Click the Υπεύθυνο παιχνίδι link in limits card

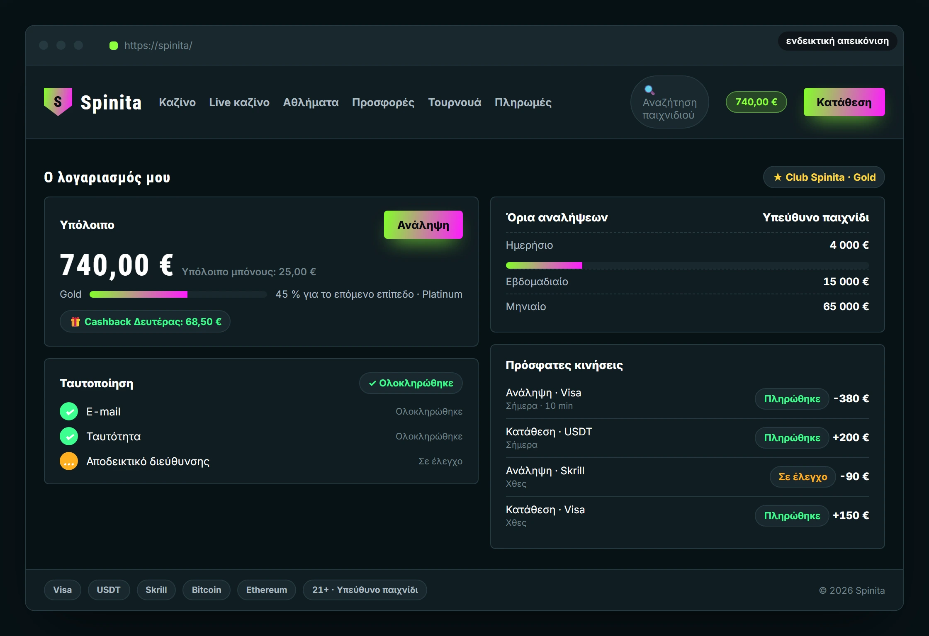[x=816, y=217]
